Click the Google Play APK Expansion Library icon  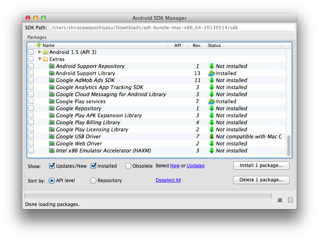click(x=52, y=115)
